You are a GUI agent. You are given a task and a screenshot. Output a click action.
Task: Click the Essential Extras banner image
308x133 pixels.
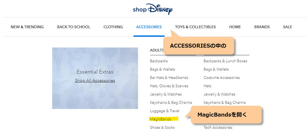click(x=95, y=78)
